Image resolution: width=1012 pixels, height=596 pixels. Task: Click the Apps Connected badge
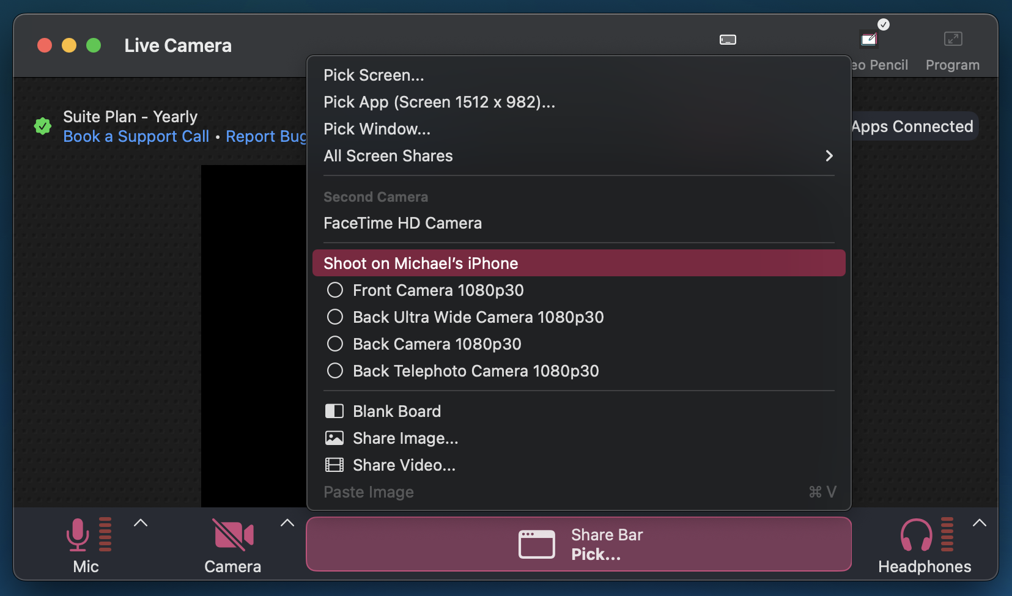click(915, 127)
